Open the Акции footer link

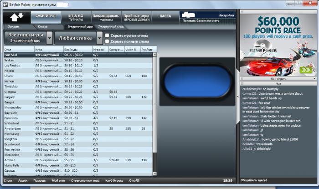coord(23,180)
